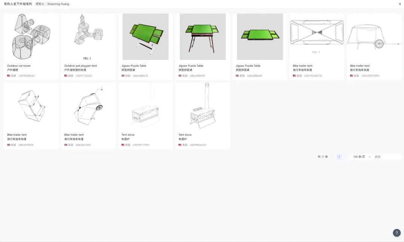The width and height of the screenshot is (404, 242).
Task: Close the design patents panel
Action: [400, 4]
